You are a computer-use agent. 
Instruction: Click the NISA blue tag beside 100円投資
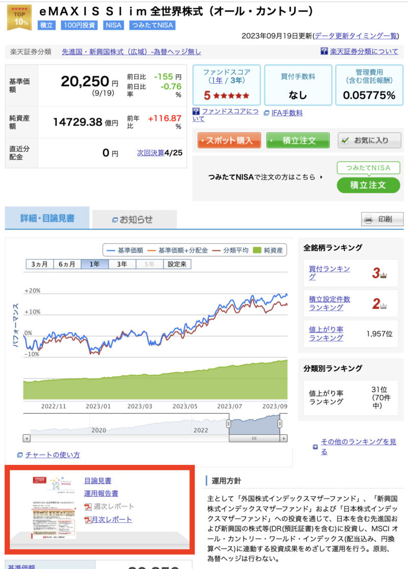click(x=113, y=25)
